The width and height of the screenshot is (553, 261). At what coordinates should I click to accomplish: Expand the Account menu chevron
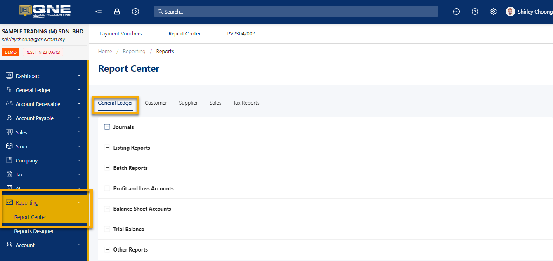[79, 245]
